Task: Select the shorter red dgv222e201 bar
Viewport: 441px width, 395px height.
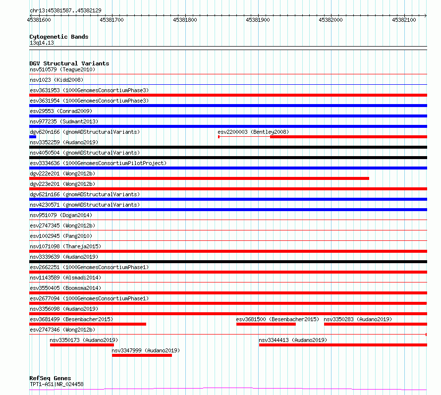Action: point(199,178)
